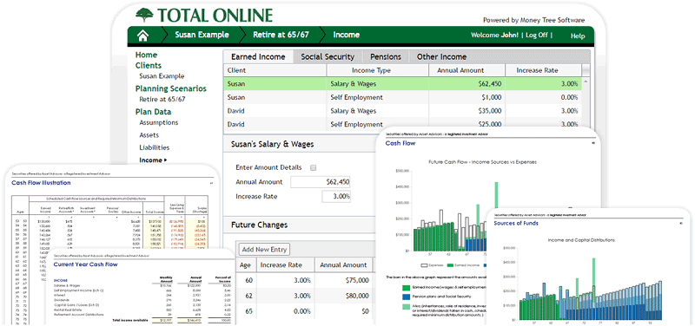This screenshot has height=326, width=695.
Task: Select the age 65 $0 row
Action: pyautogui.click(x=306, y=311)
